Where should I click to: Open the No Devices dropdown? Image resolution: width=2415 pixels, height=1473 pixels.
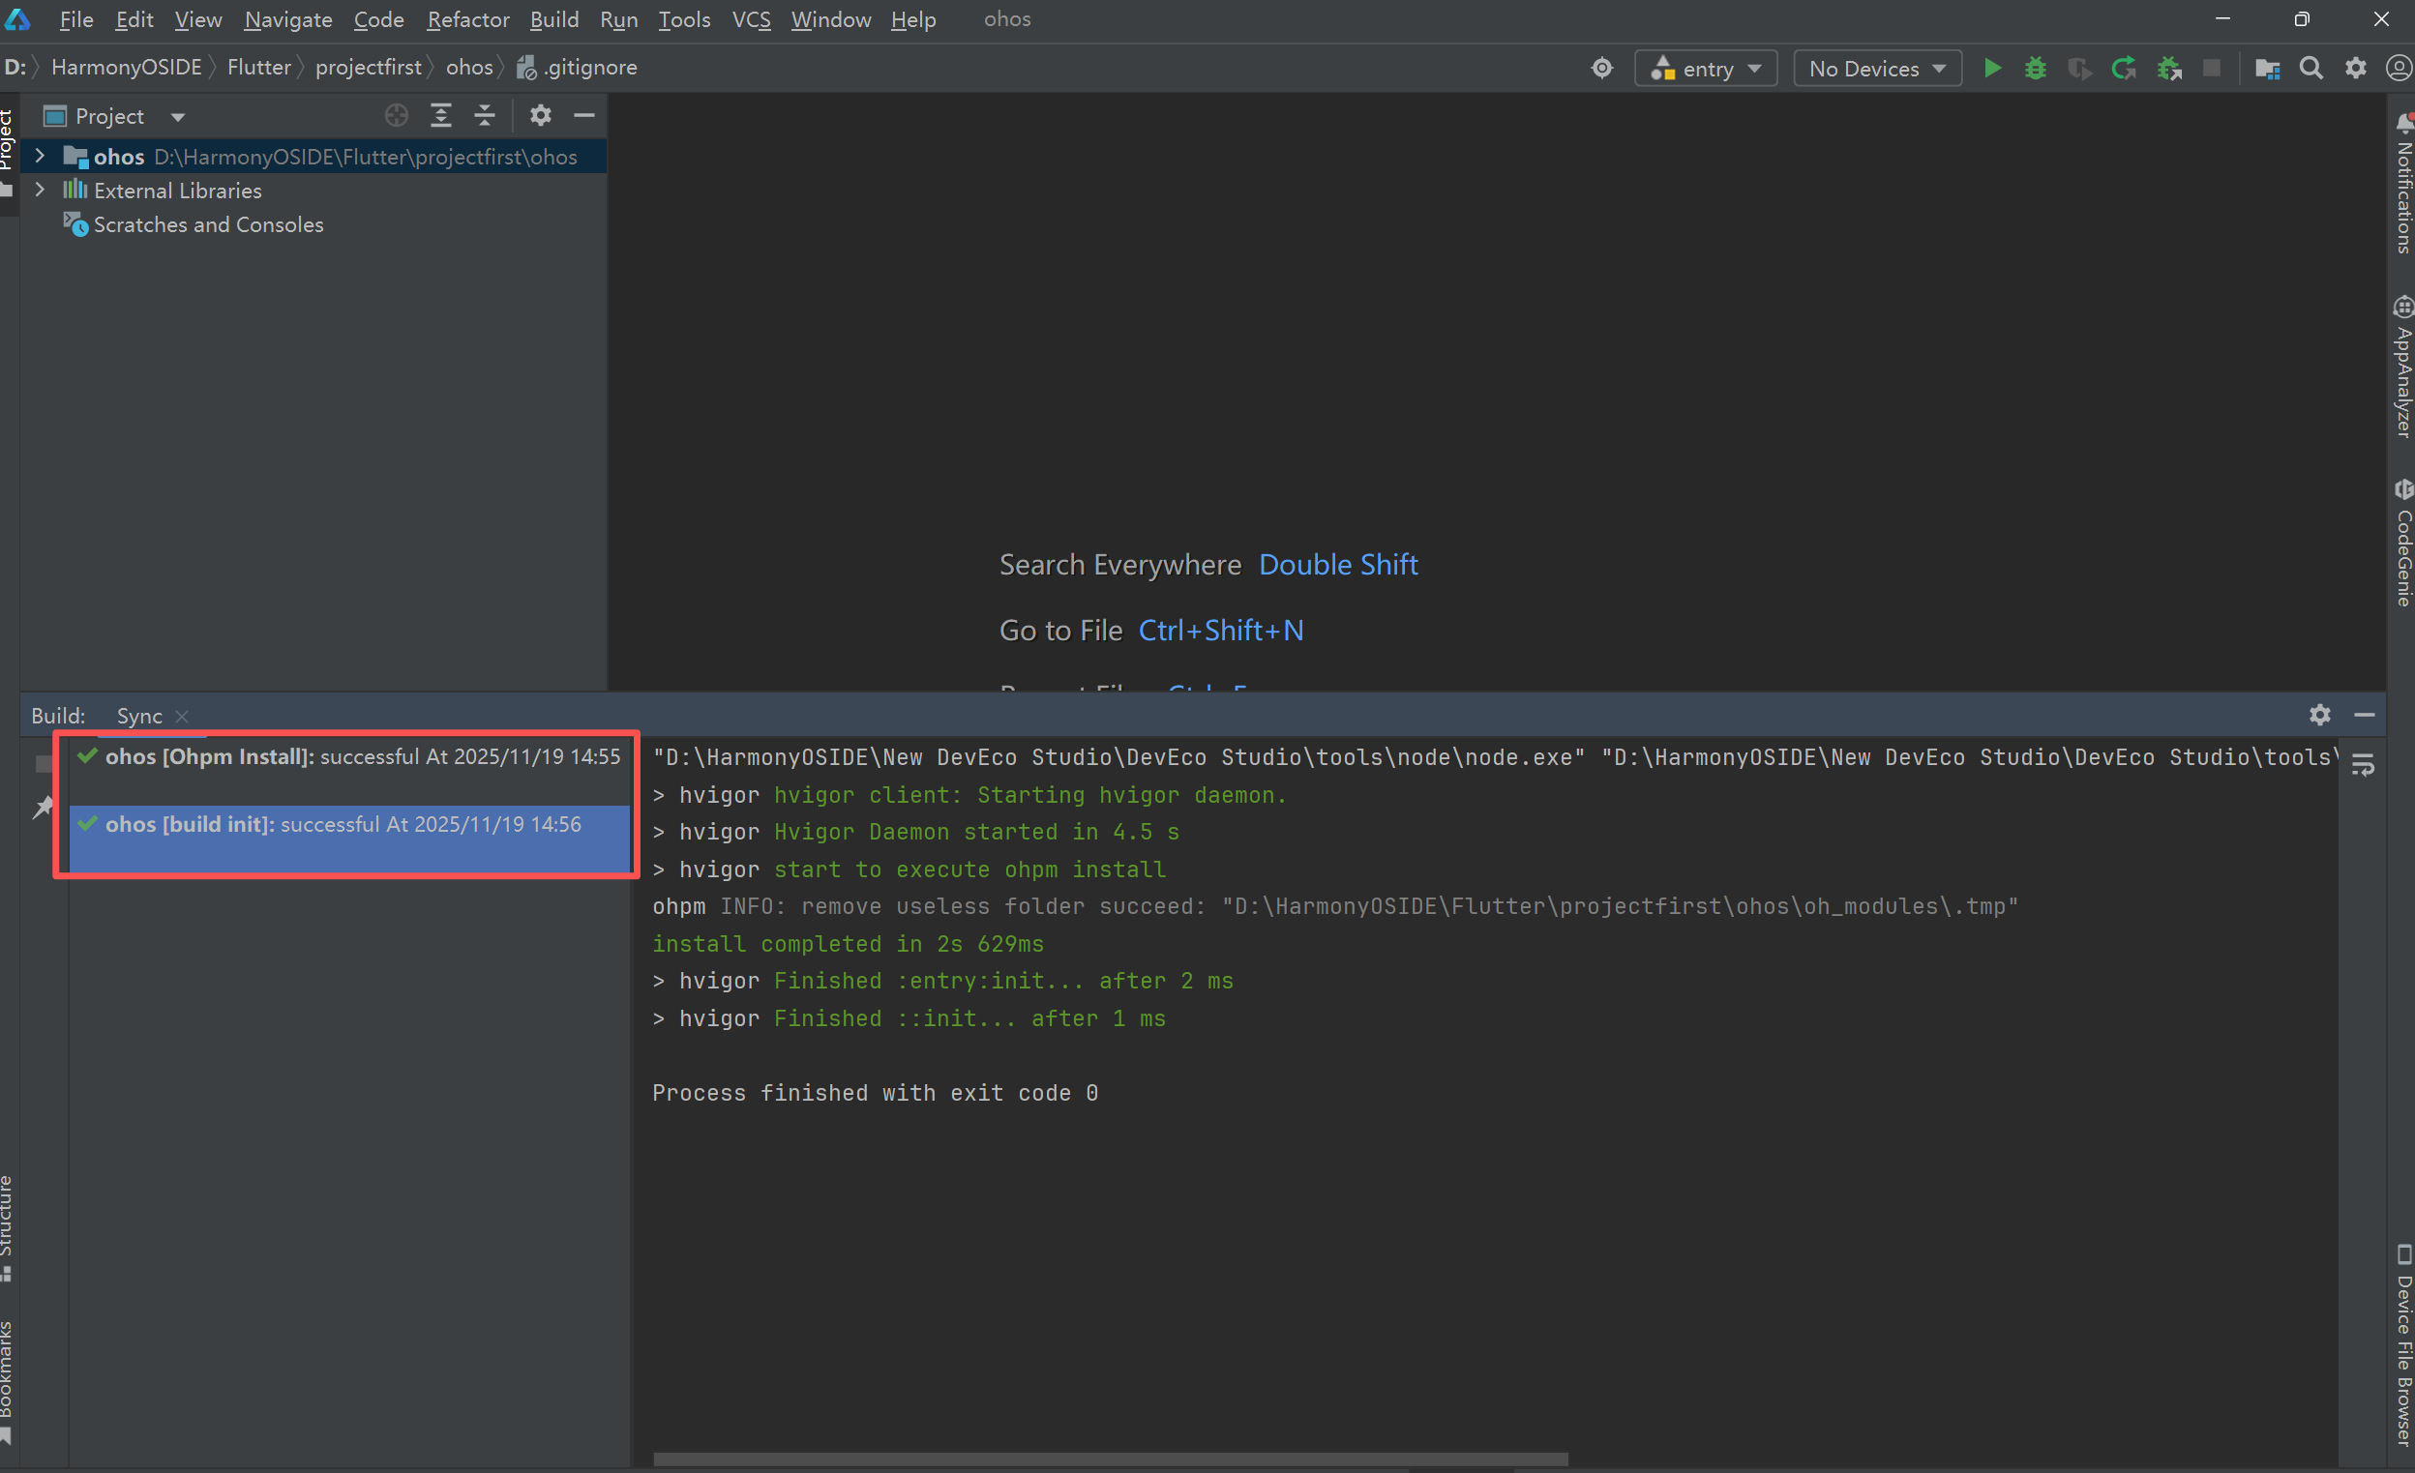tap(1876, 69)
